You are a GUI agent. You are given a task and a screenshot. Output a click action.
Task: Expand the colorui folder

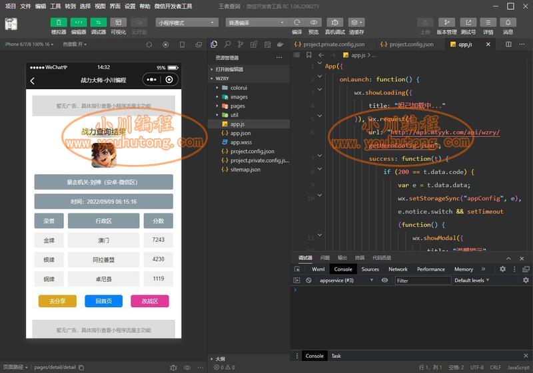pyautogui.click(x=249, y=88)
